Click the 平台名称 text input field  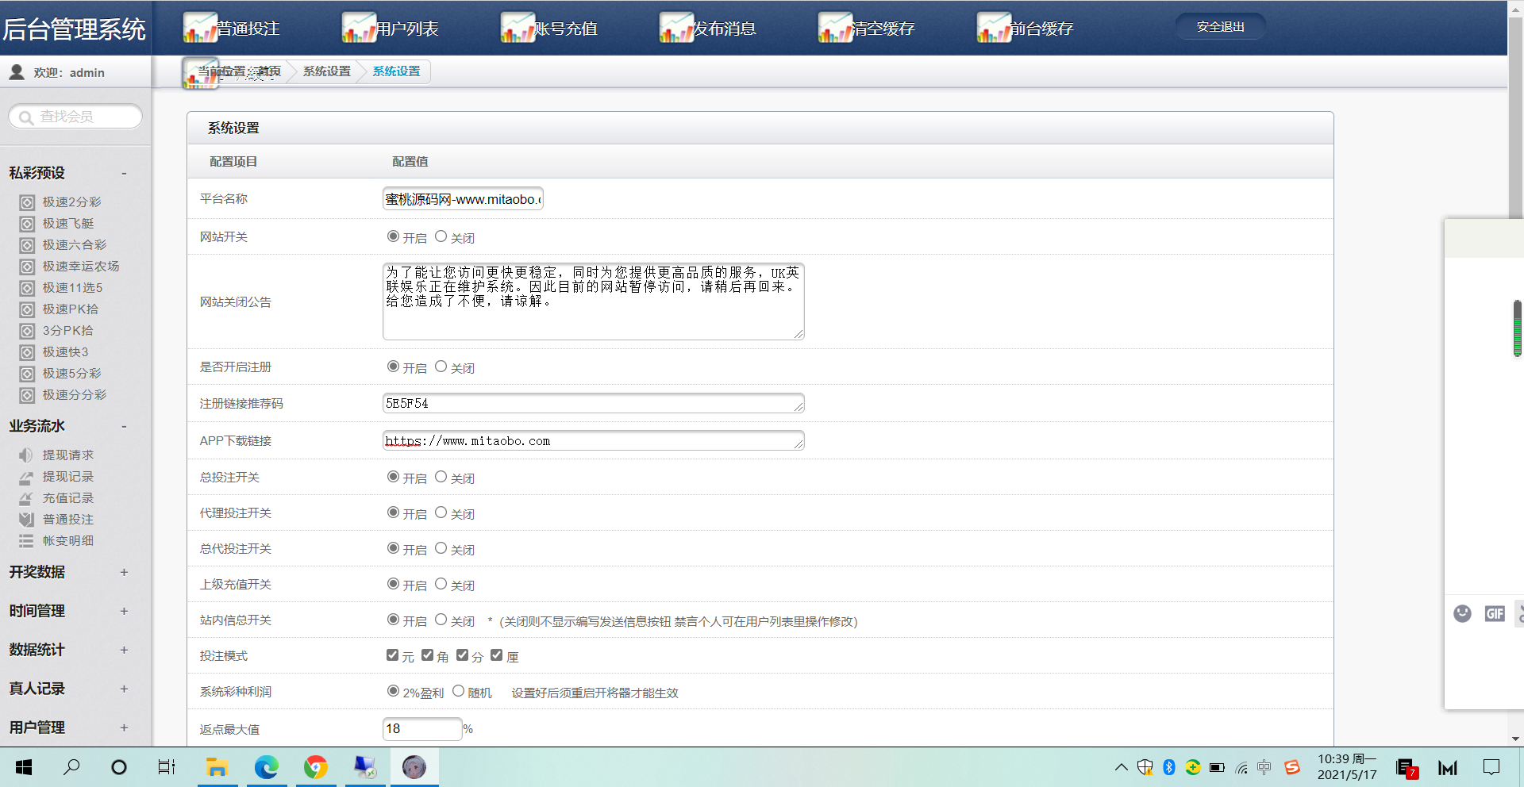[463, 199]
